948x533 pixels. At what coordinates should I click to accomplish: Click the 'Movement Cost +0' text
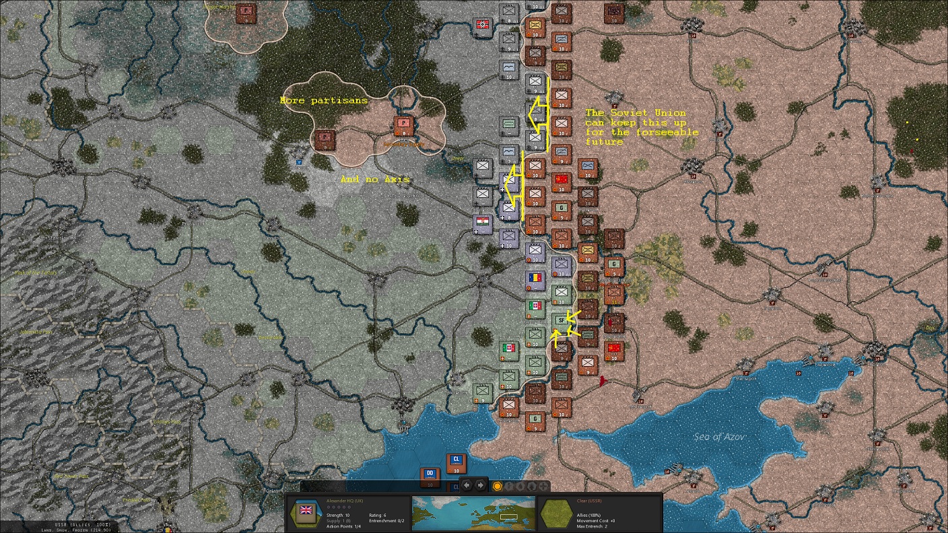596,520
